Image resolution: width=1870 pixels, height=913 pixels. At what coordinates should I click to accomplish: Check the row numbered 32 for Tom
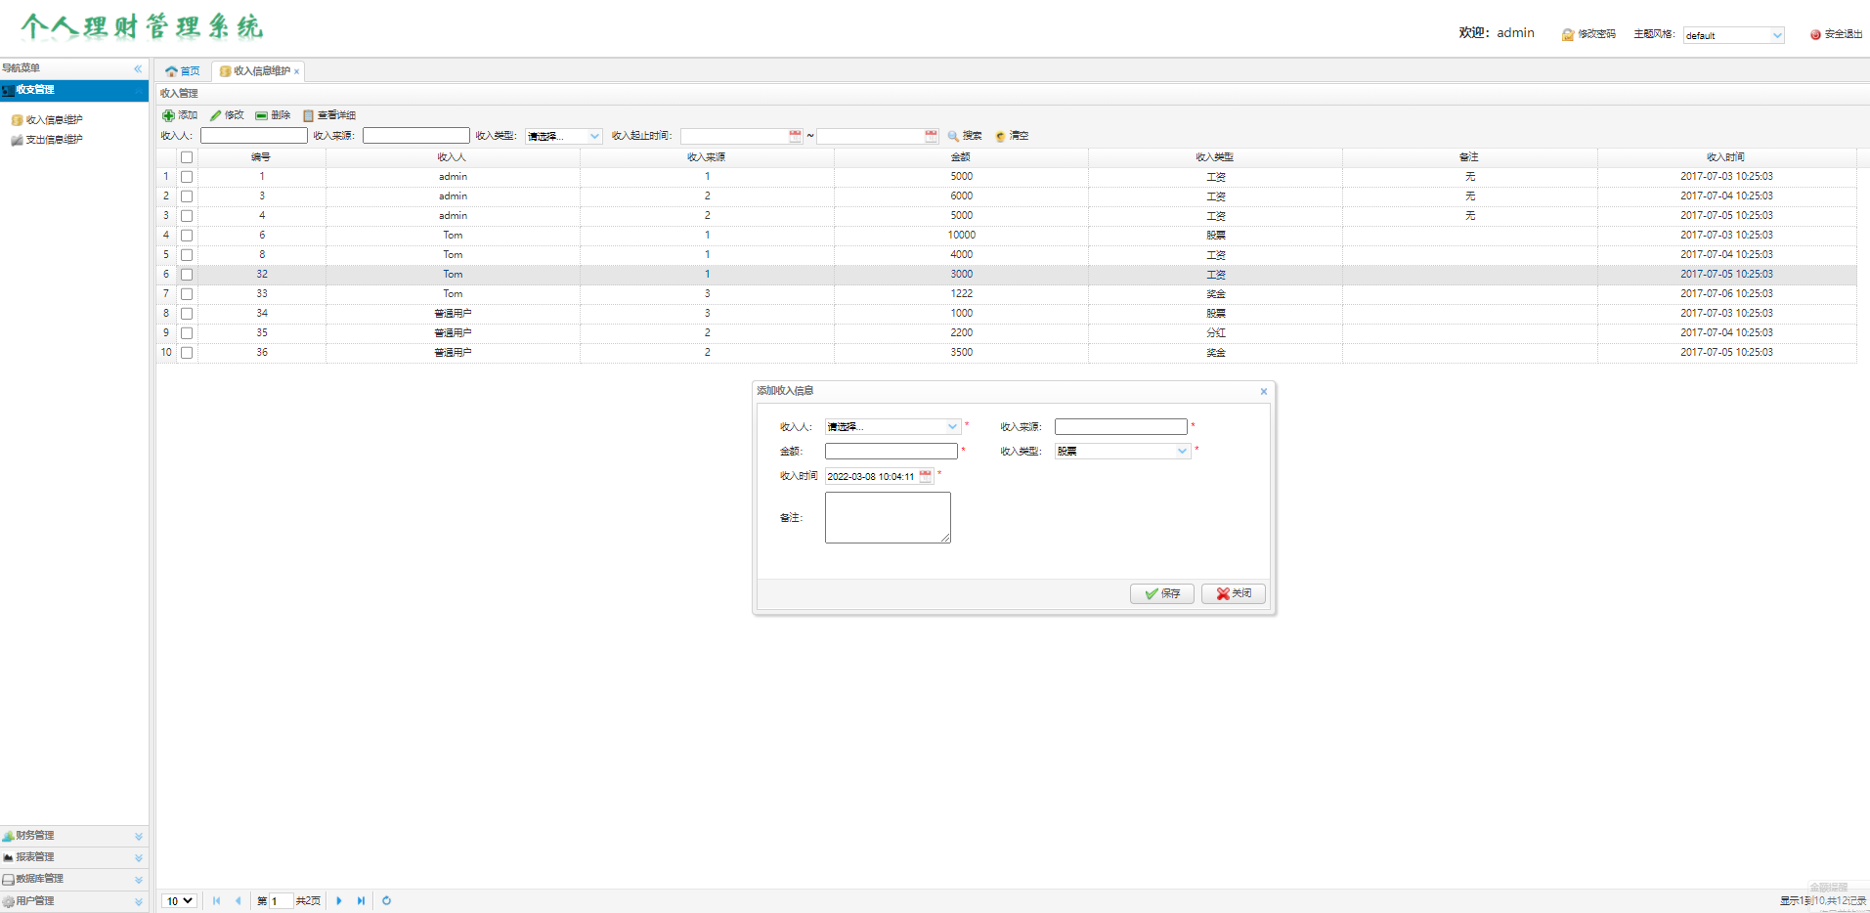pos(187,275)
